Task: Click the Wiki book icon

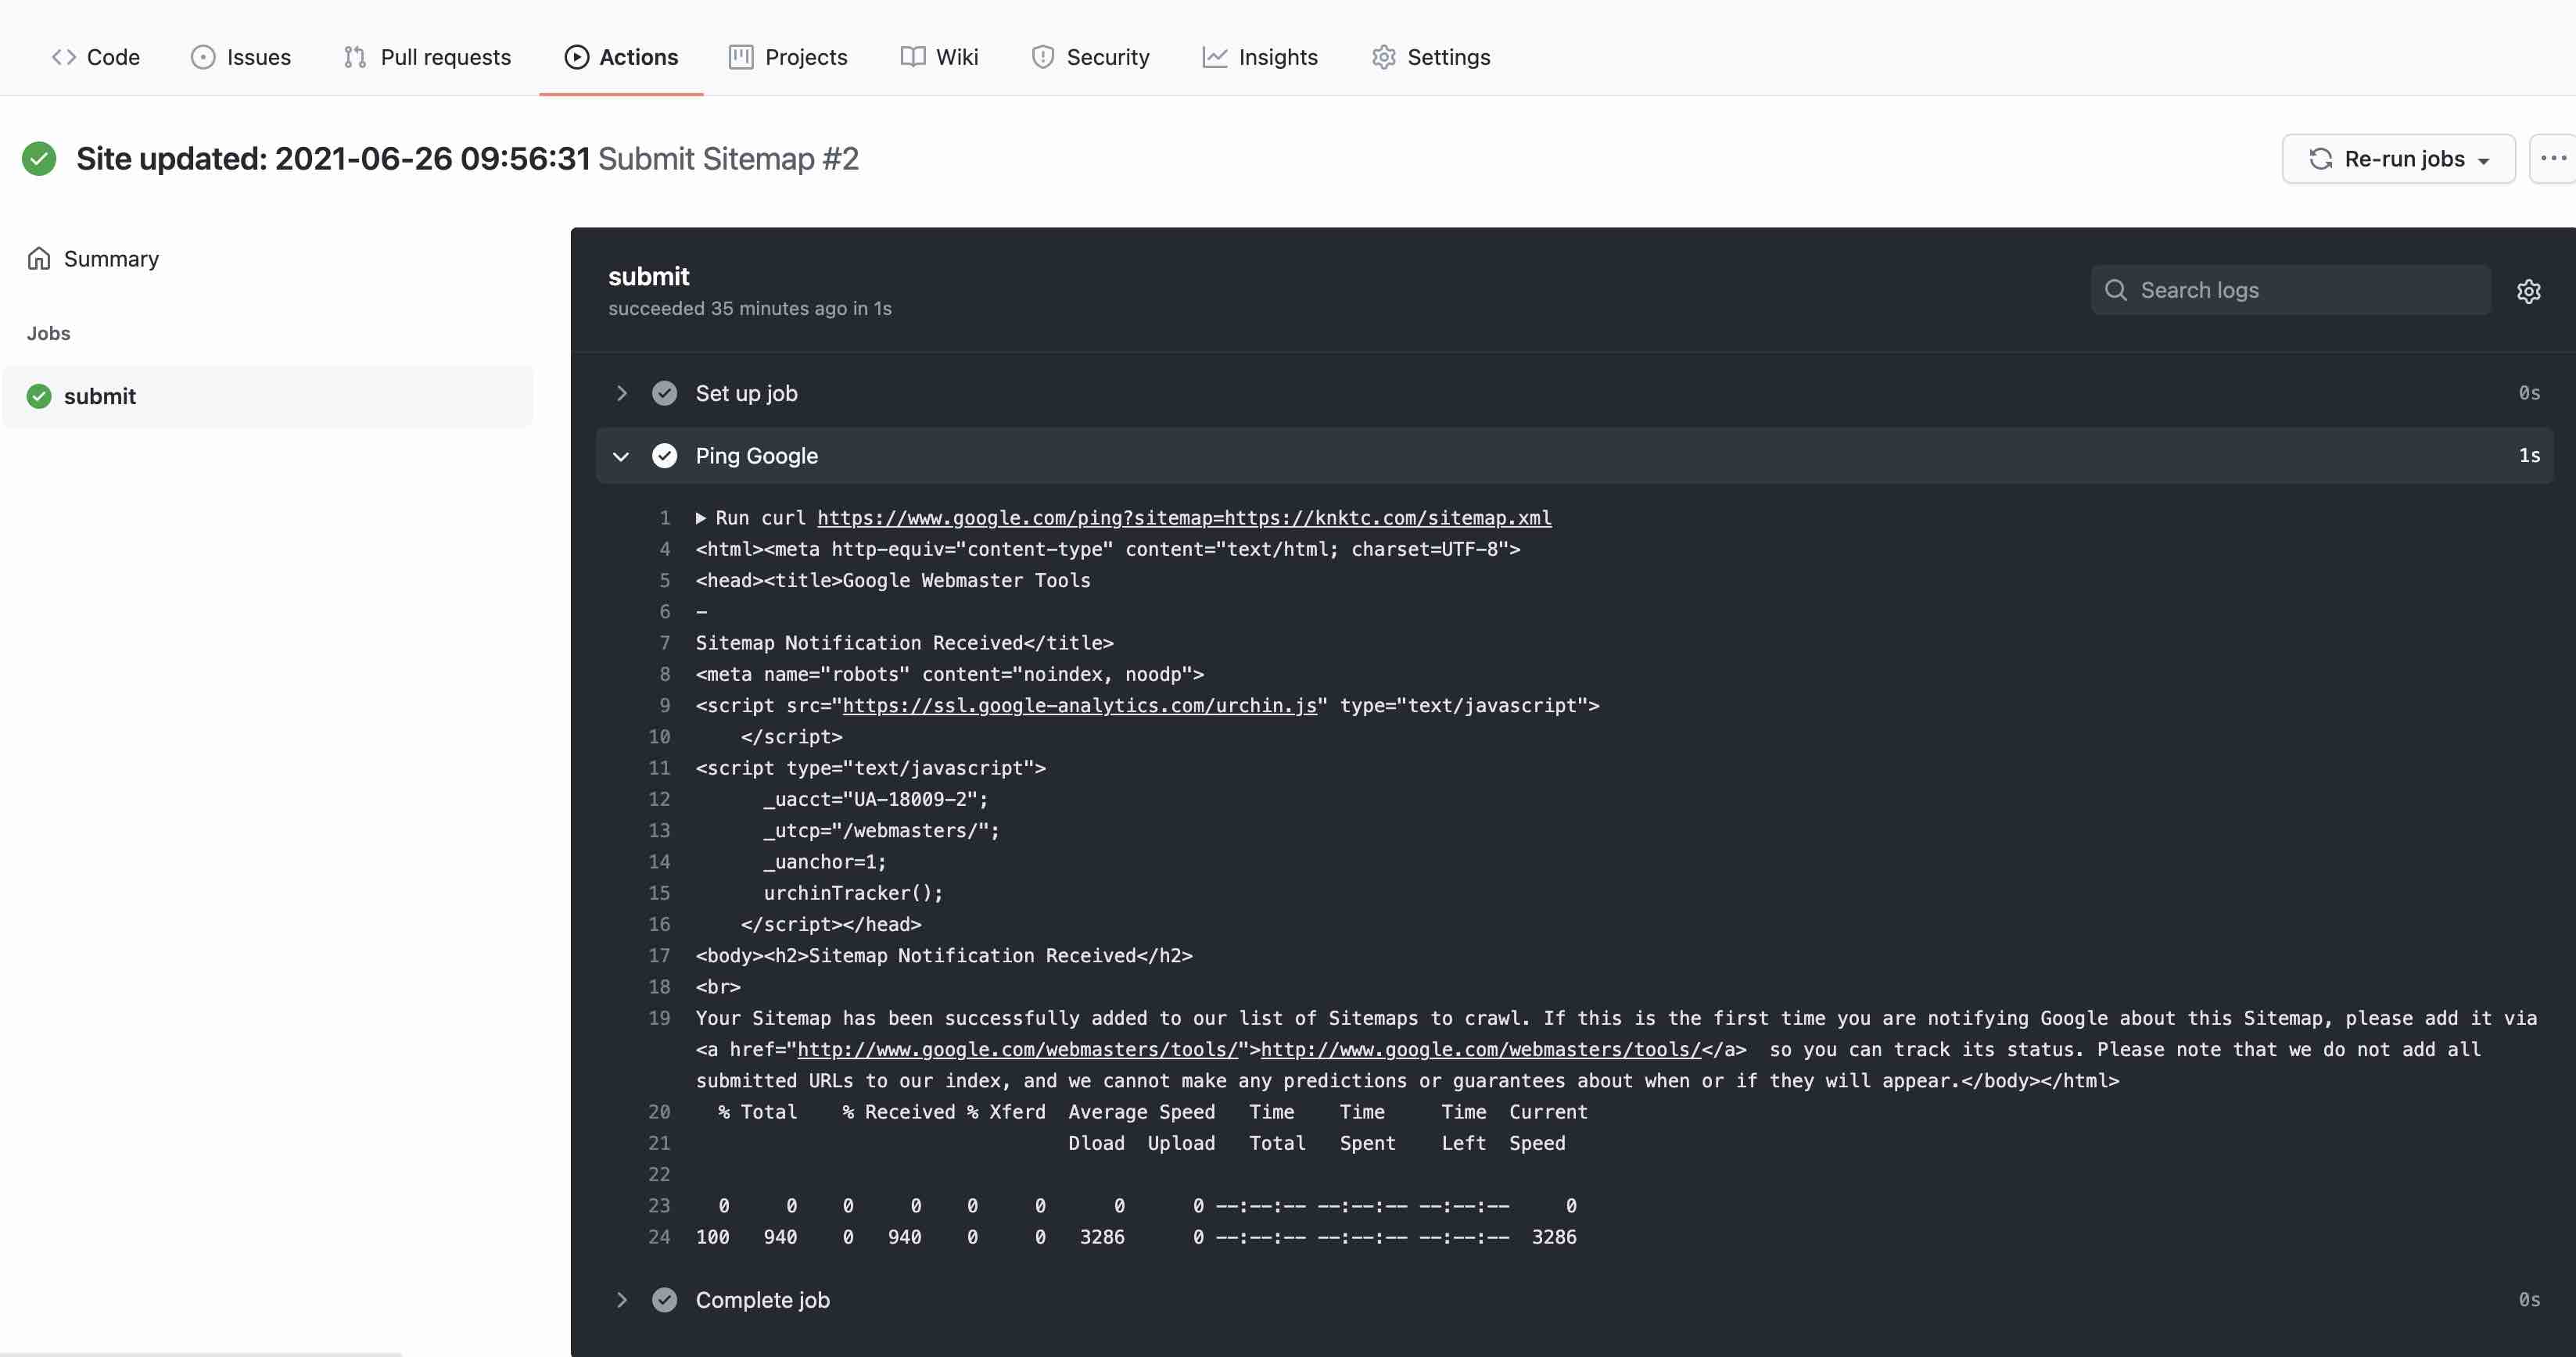Action: tap(913, 57)
